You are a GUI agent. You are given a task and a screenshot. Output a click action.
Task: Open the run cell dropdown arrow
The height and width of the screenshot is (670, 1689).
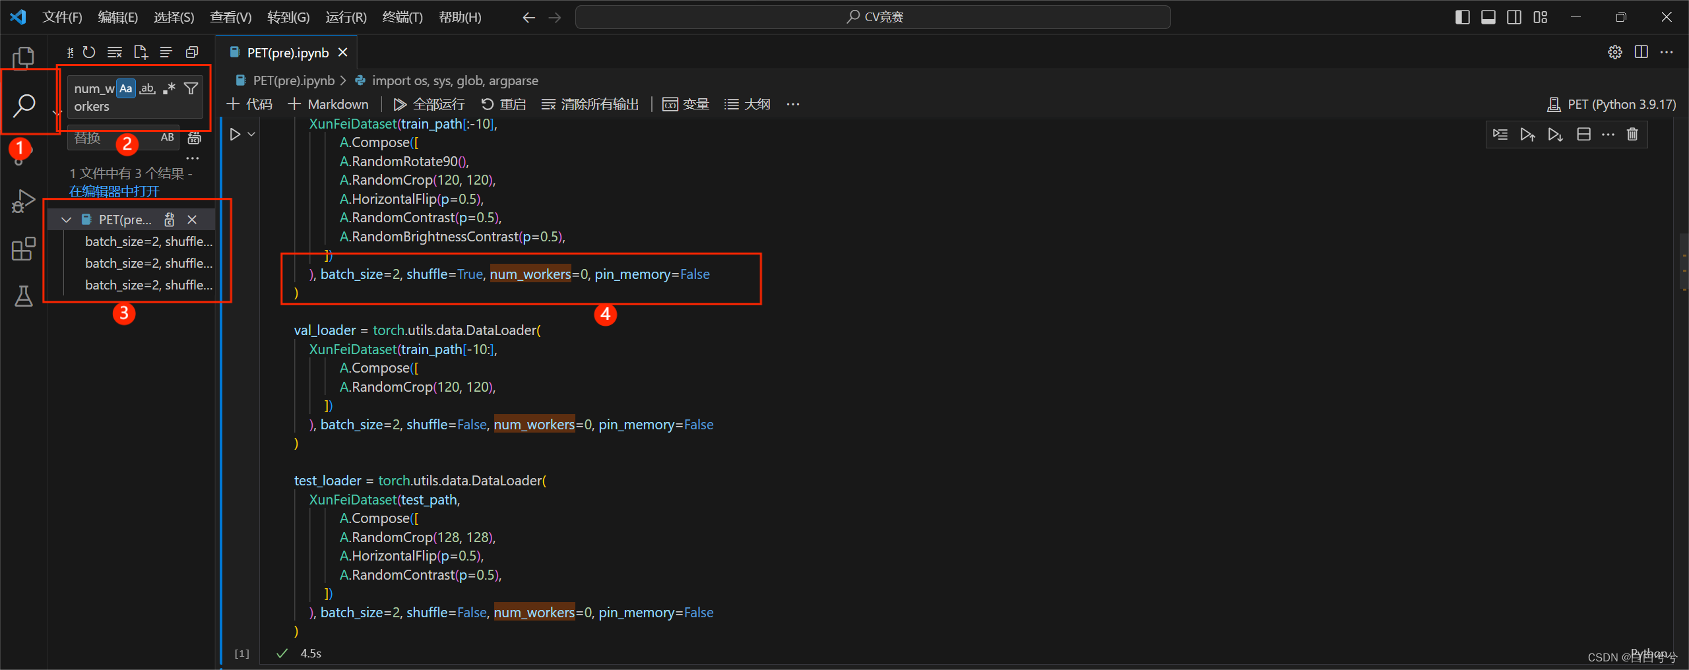point(251,135)
